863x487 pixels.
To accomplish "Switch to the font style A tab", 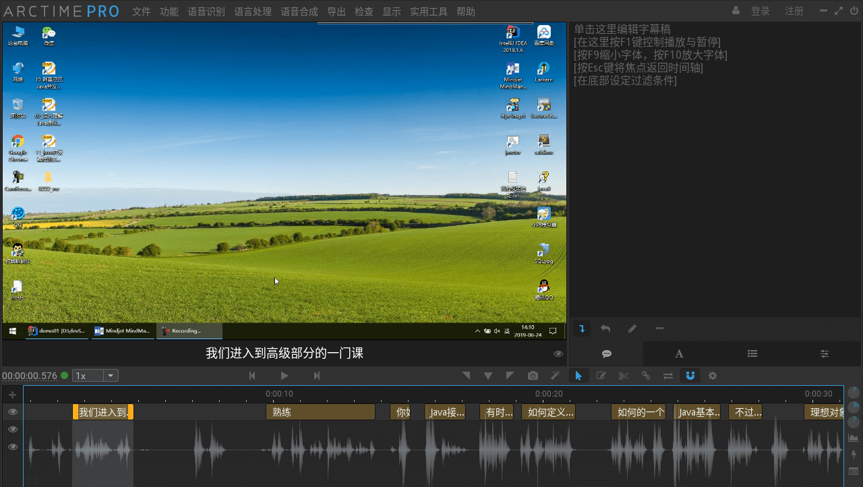I will (x=679, y=353).
